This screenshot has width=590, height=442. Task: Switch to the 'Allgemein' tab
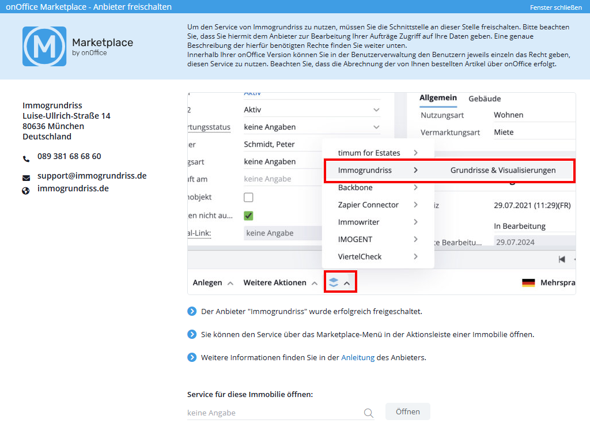pos(438,98)
